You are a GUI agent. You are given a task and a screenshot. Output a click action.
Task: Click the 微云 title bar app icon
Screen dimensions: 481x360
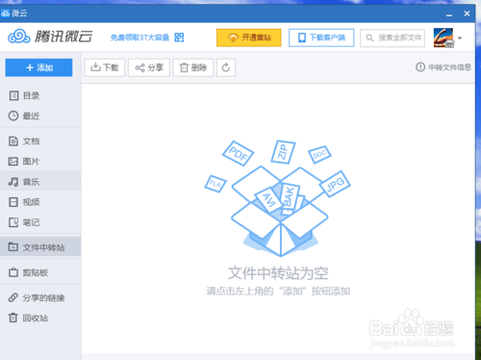click(x=5, y=13)
